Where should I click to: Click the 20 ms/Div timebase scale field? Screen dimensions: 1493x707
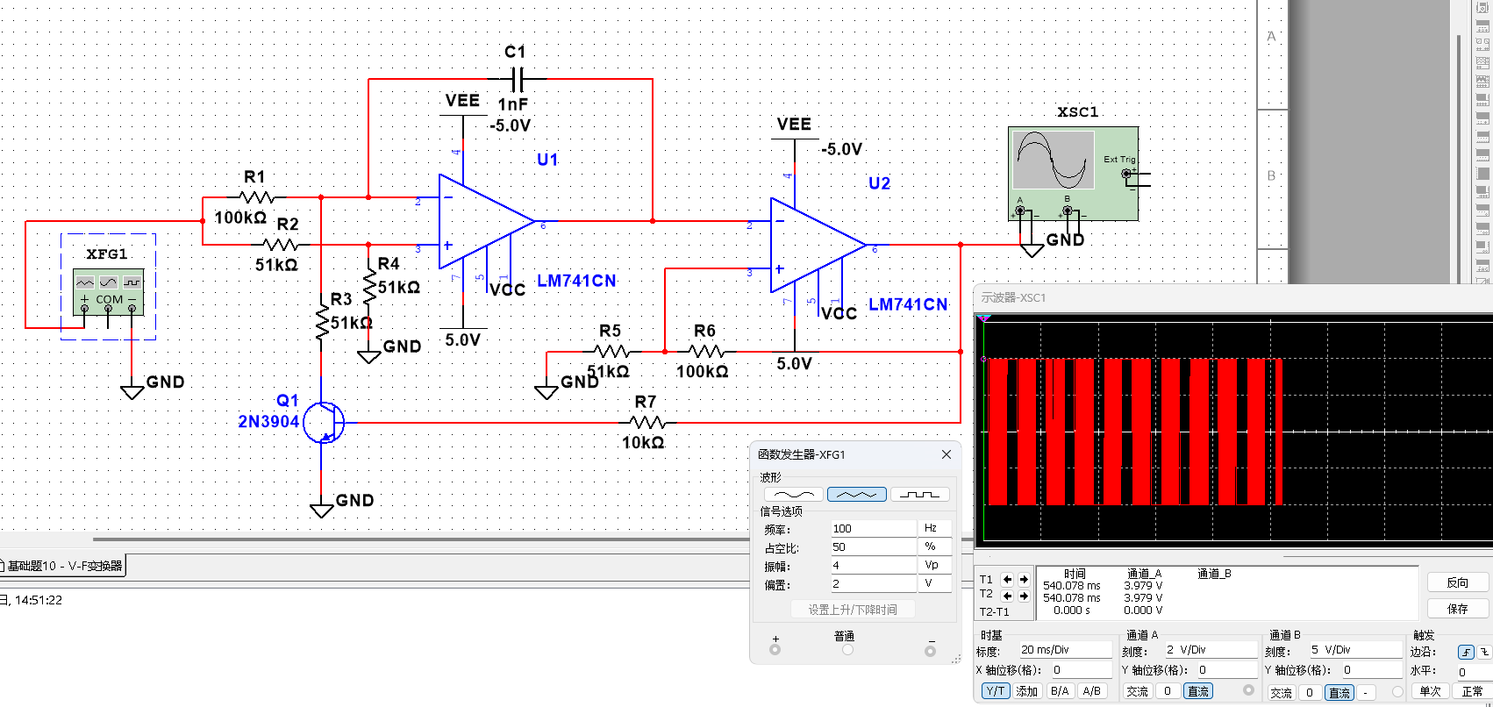point(1065,650)
